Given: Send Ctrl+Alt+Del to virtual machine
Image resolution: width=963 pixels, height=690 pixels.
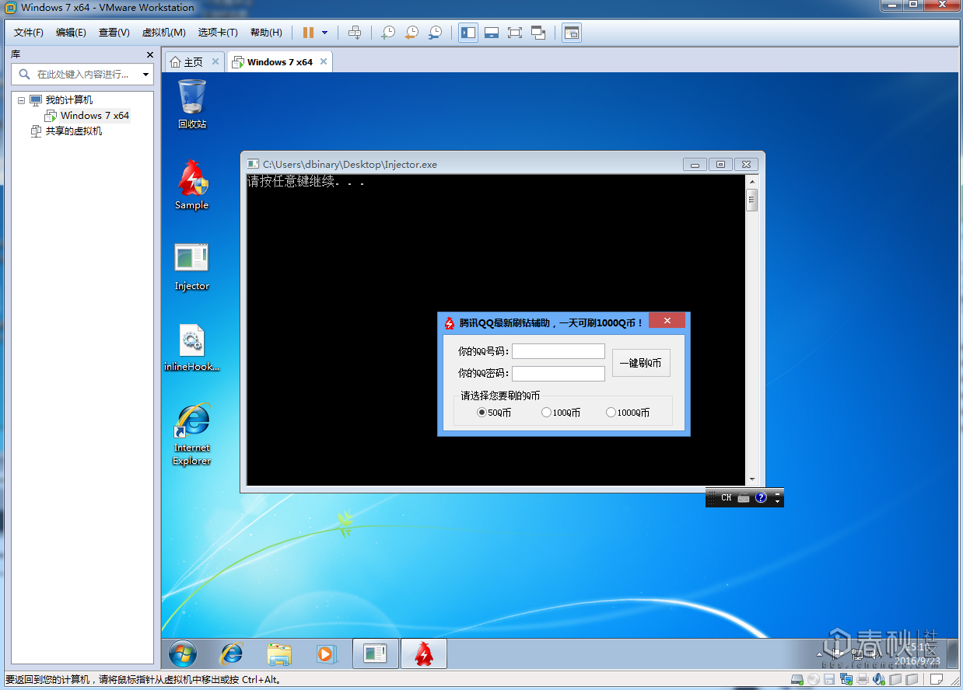Looking at the screenshot, I should (355, 33).
